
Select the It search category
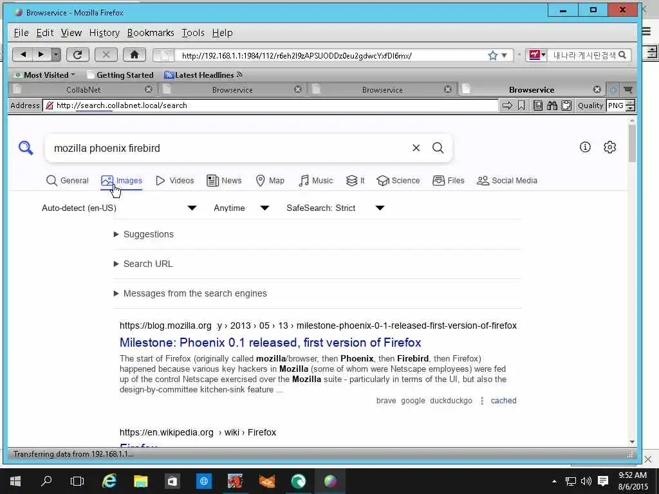click(355, 181)
